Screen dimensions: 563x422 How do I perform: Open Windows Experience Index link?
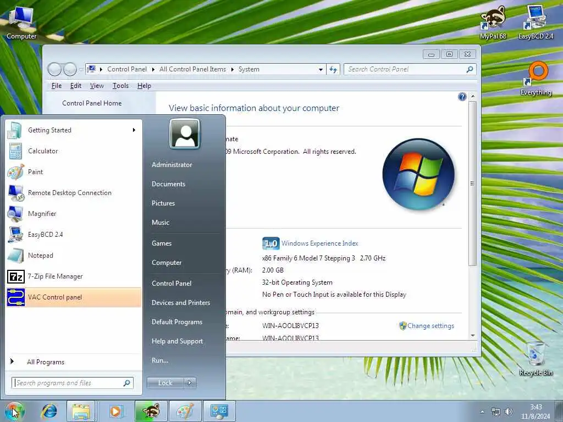(x=319, y=243)
